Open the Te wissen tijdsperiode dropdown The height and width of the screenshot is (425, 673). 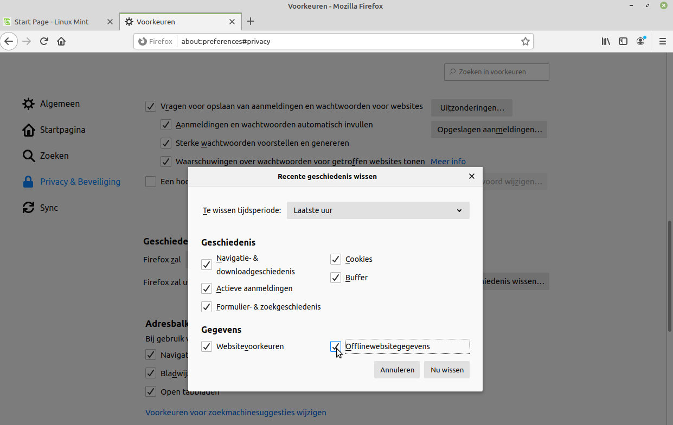click(378, 210)
